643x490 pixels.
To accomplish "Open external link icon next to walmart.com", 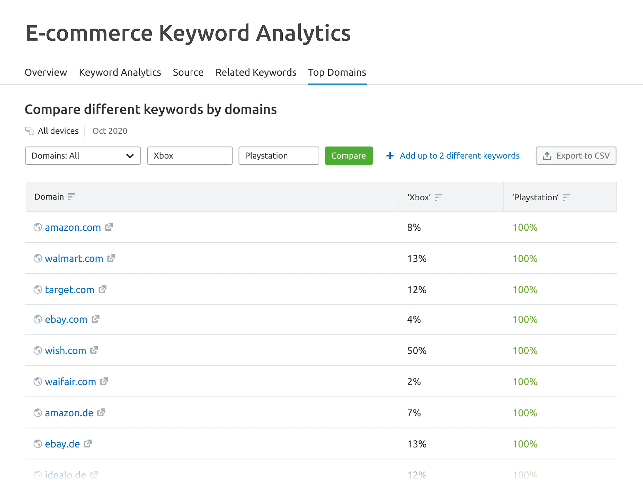I will 111,258.
